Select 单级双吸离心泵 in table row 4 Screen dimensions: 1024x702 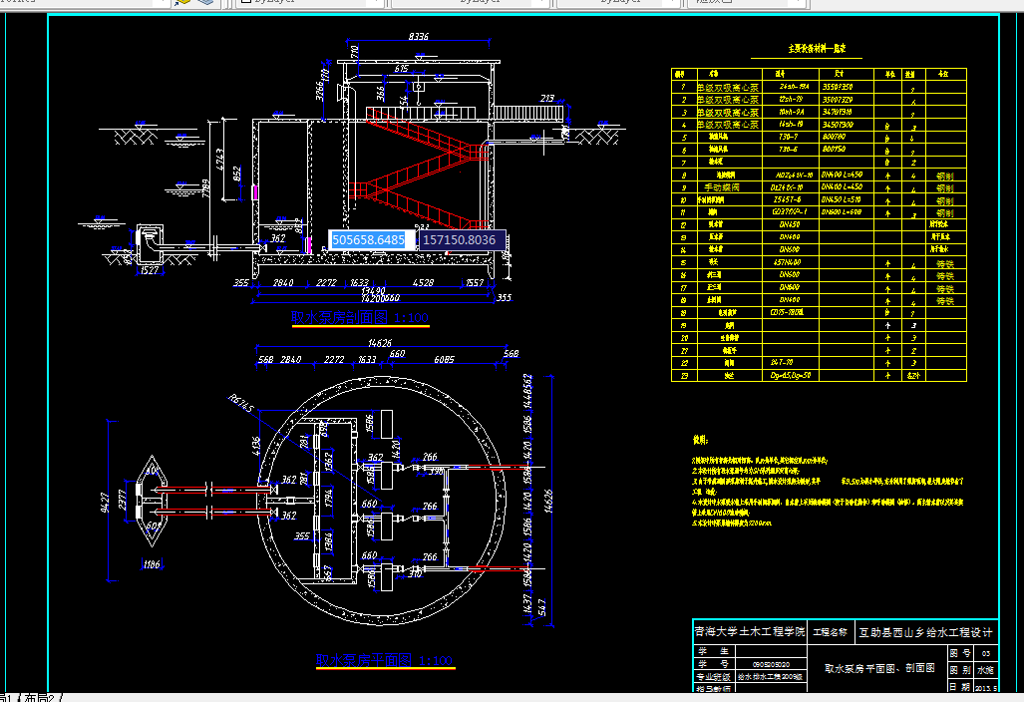[x=728, y=124]
